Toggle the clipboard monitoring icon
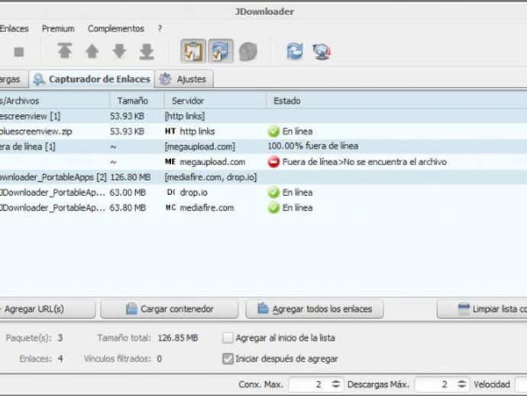The width and height of the screenshot is (527, 396). click(x=193, y=51)
